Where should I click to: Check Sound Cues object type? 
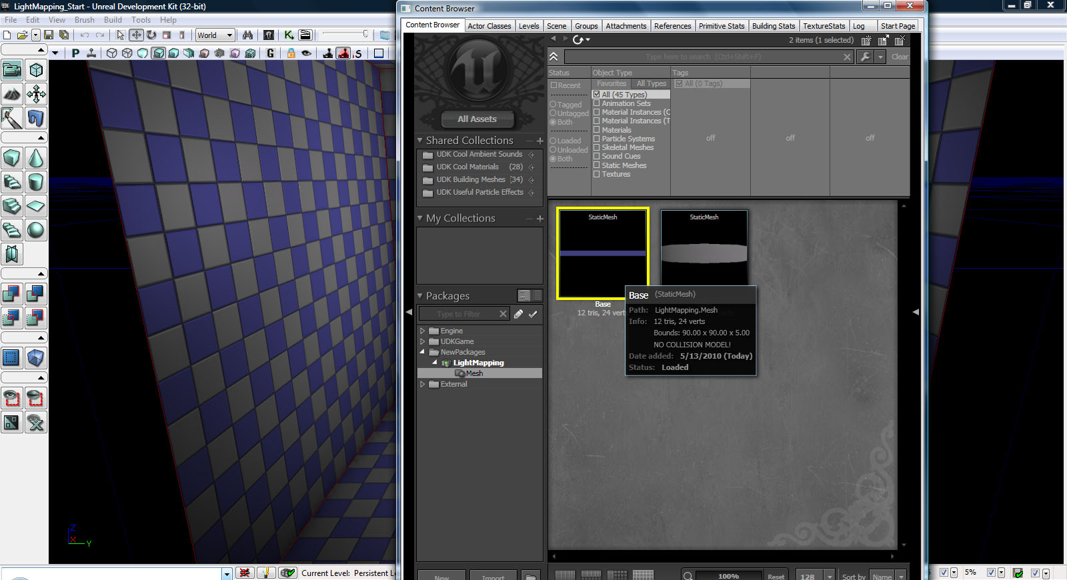[597, 156]
